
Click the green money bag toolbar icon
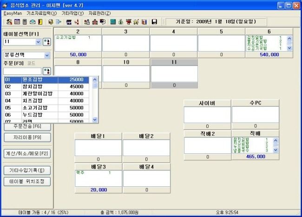point(121,22)
